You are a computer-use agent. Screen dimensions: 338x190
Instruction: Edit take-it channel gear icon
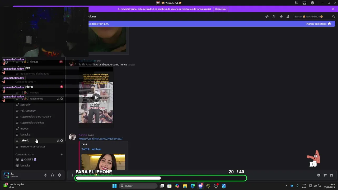pyautogui.click(x=62, y=141)
